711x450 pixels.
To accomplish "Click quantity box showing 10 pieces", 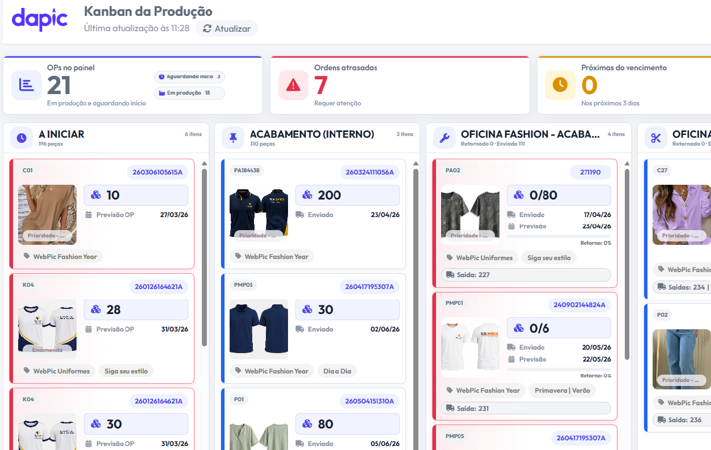I will pos(136,195).
